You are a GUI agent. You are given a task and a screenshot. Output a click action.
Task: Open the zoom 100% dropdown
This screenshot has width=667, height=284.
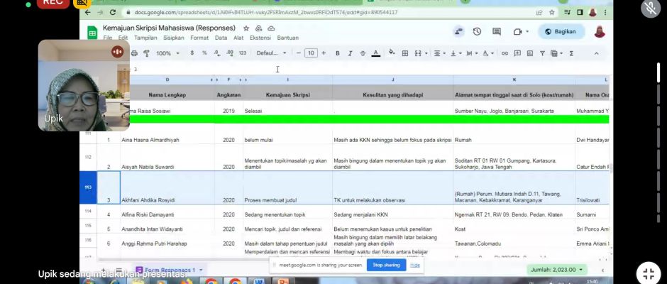(167, 53)
